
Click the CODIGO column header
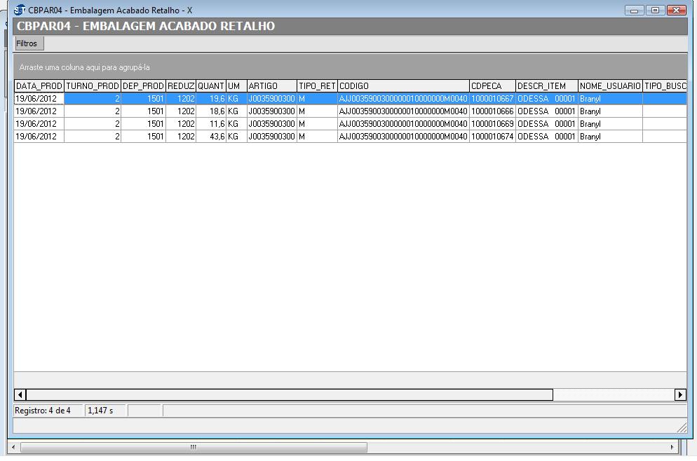[x=403, y=86]
